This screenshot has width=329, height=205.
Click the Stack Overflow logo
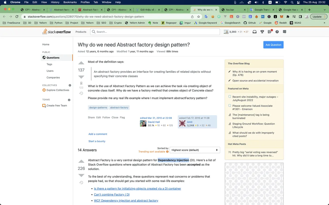(x=56, y=32)
